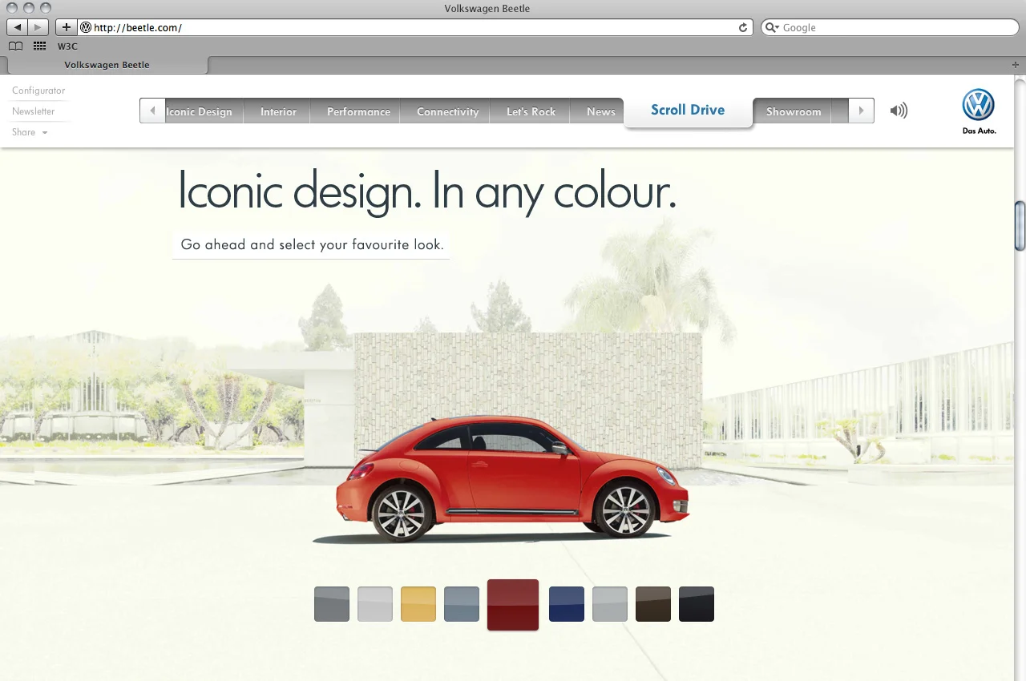Open Top Sites grid icon
Screen dimensions: 1026x681
[39, 46]
